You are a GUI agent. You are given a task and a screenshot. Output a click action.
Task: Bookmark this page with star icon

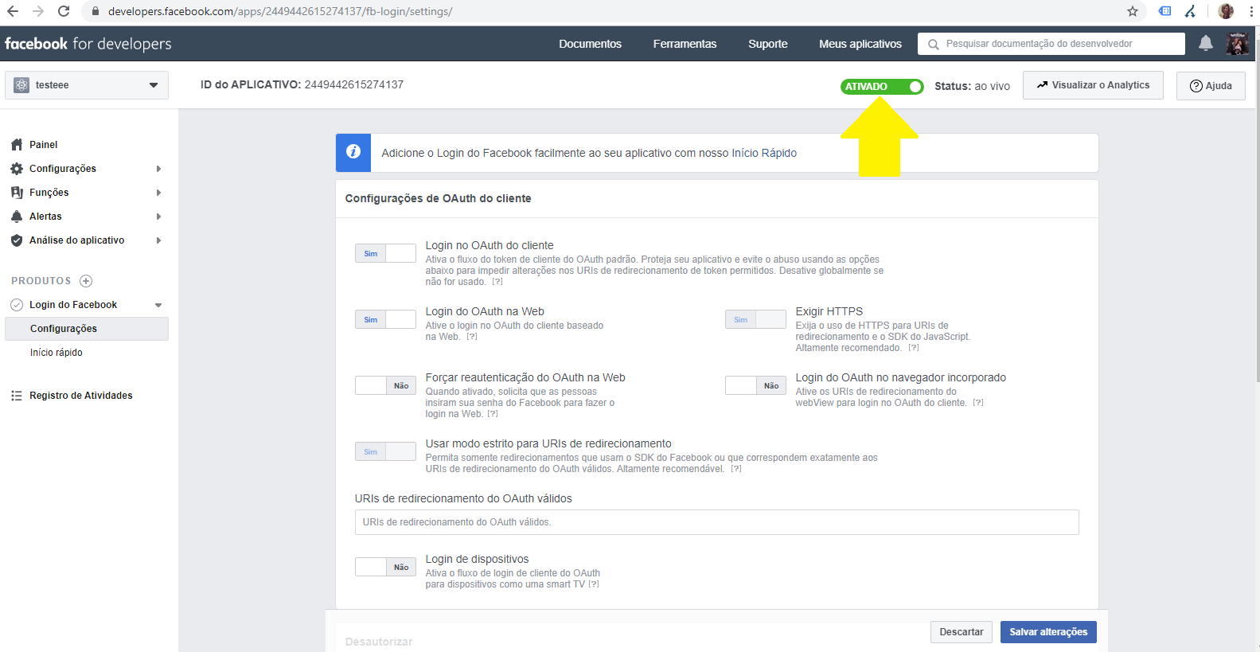[x=1133, y=11]
